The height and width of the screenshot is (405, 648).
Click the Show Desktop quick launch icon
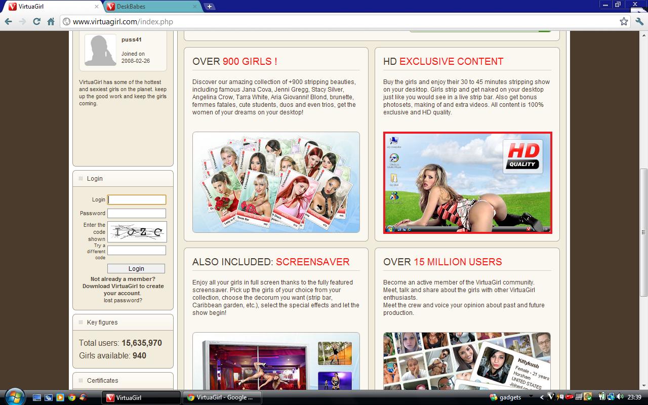37,397
